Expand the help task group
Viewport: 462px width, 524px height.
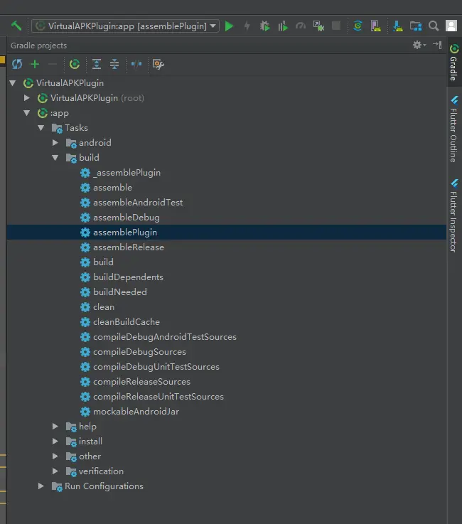pos(55,427)
